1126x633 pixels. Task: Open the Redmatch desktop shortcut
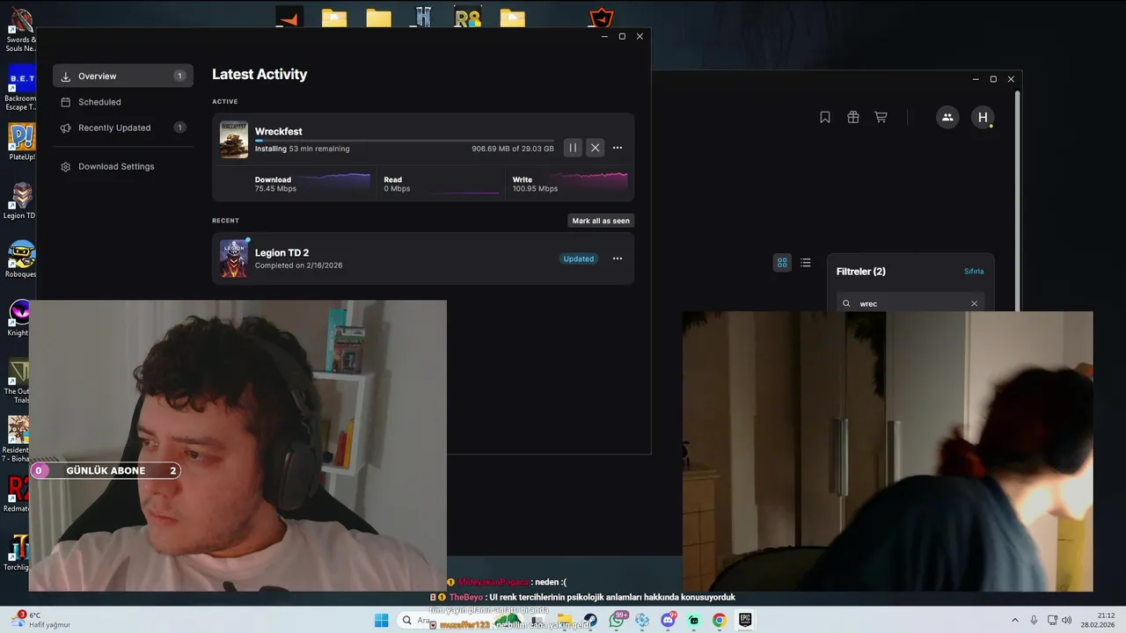coord(19,494)
